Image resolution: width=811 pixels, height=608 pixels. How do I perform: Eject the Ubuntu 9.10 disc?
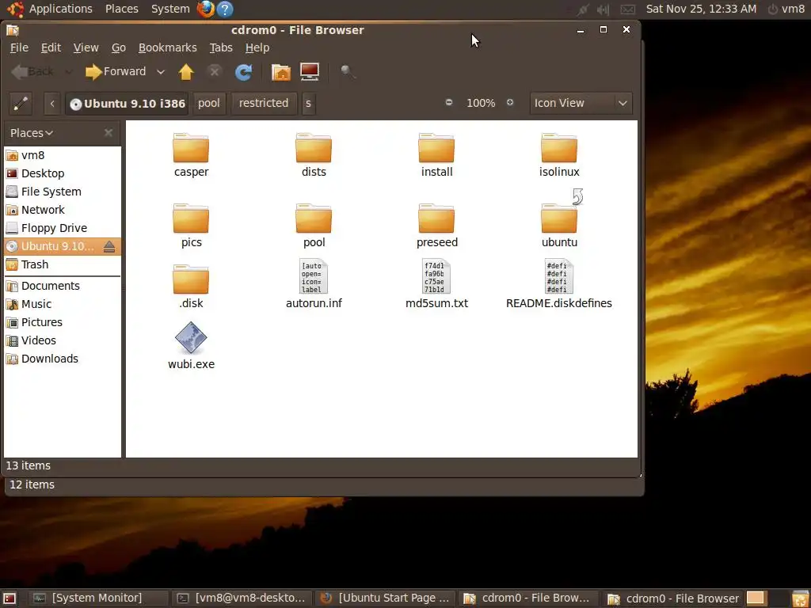(x=109, y=247)
